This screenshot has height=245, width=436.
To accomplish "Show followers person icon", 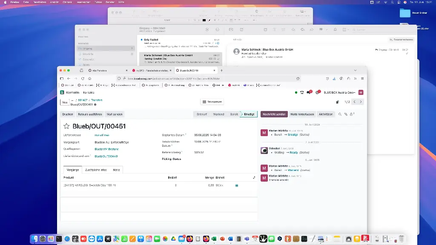I will 352,114.
